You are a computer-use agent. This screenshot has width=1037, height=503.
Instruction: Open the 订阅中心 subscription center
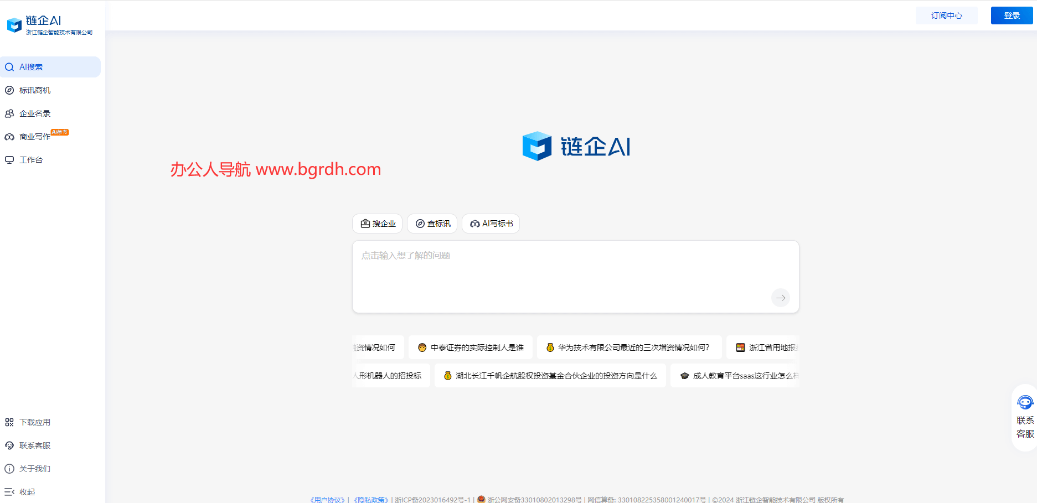click(946, 15)
